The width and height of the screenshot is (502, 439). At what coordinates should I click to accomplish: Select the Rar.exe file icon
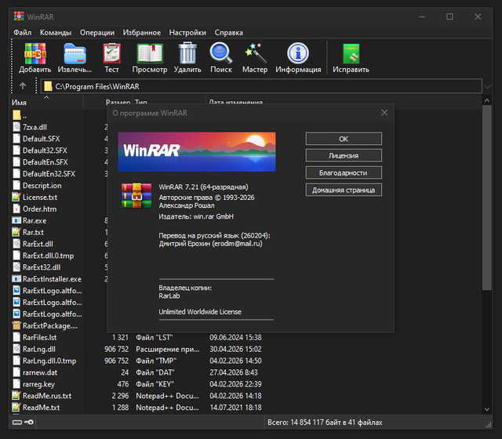[16, 220]
